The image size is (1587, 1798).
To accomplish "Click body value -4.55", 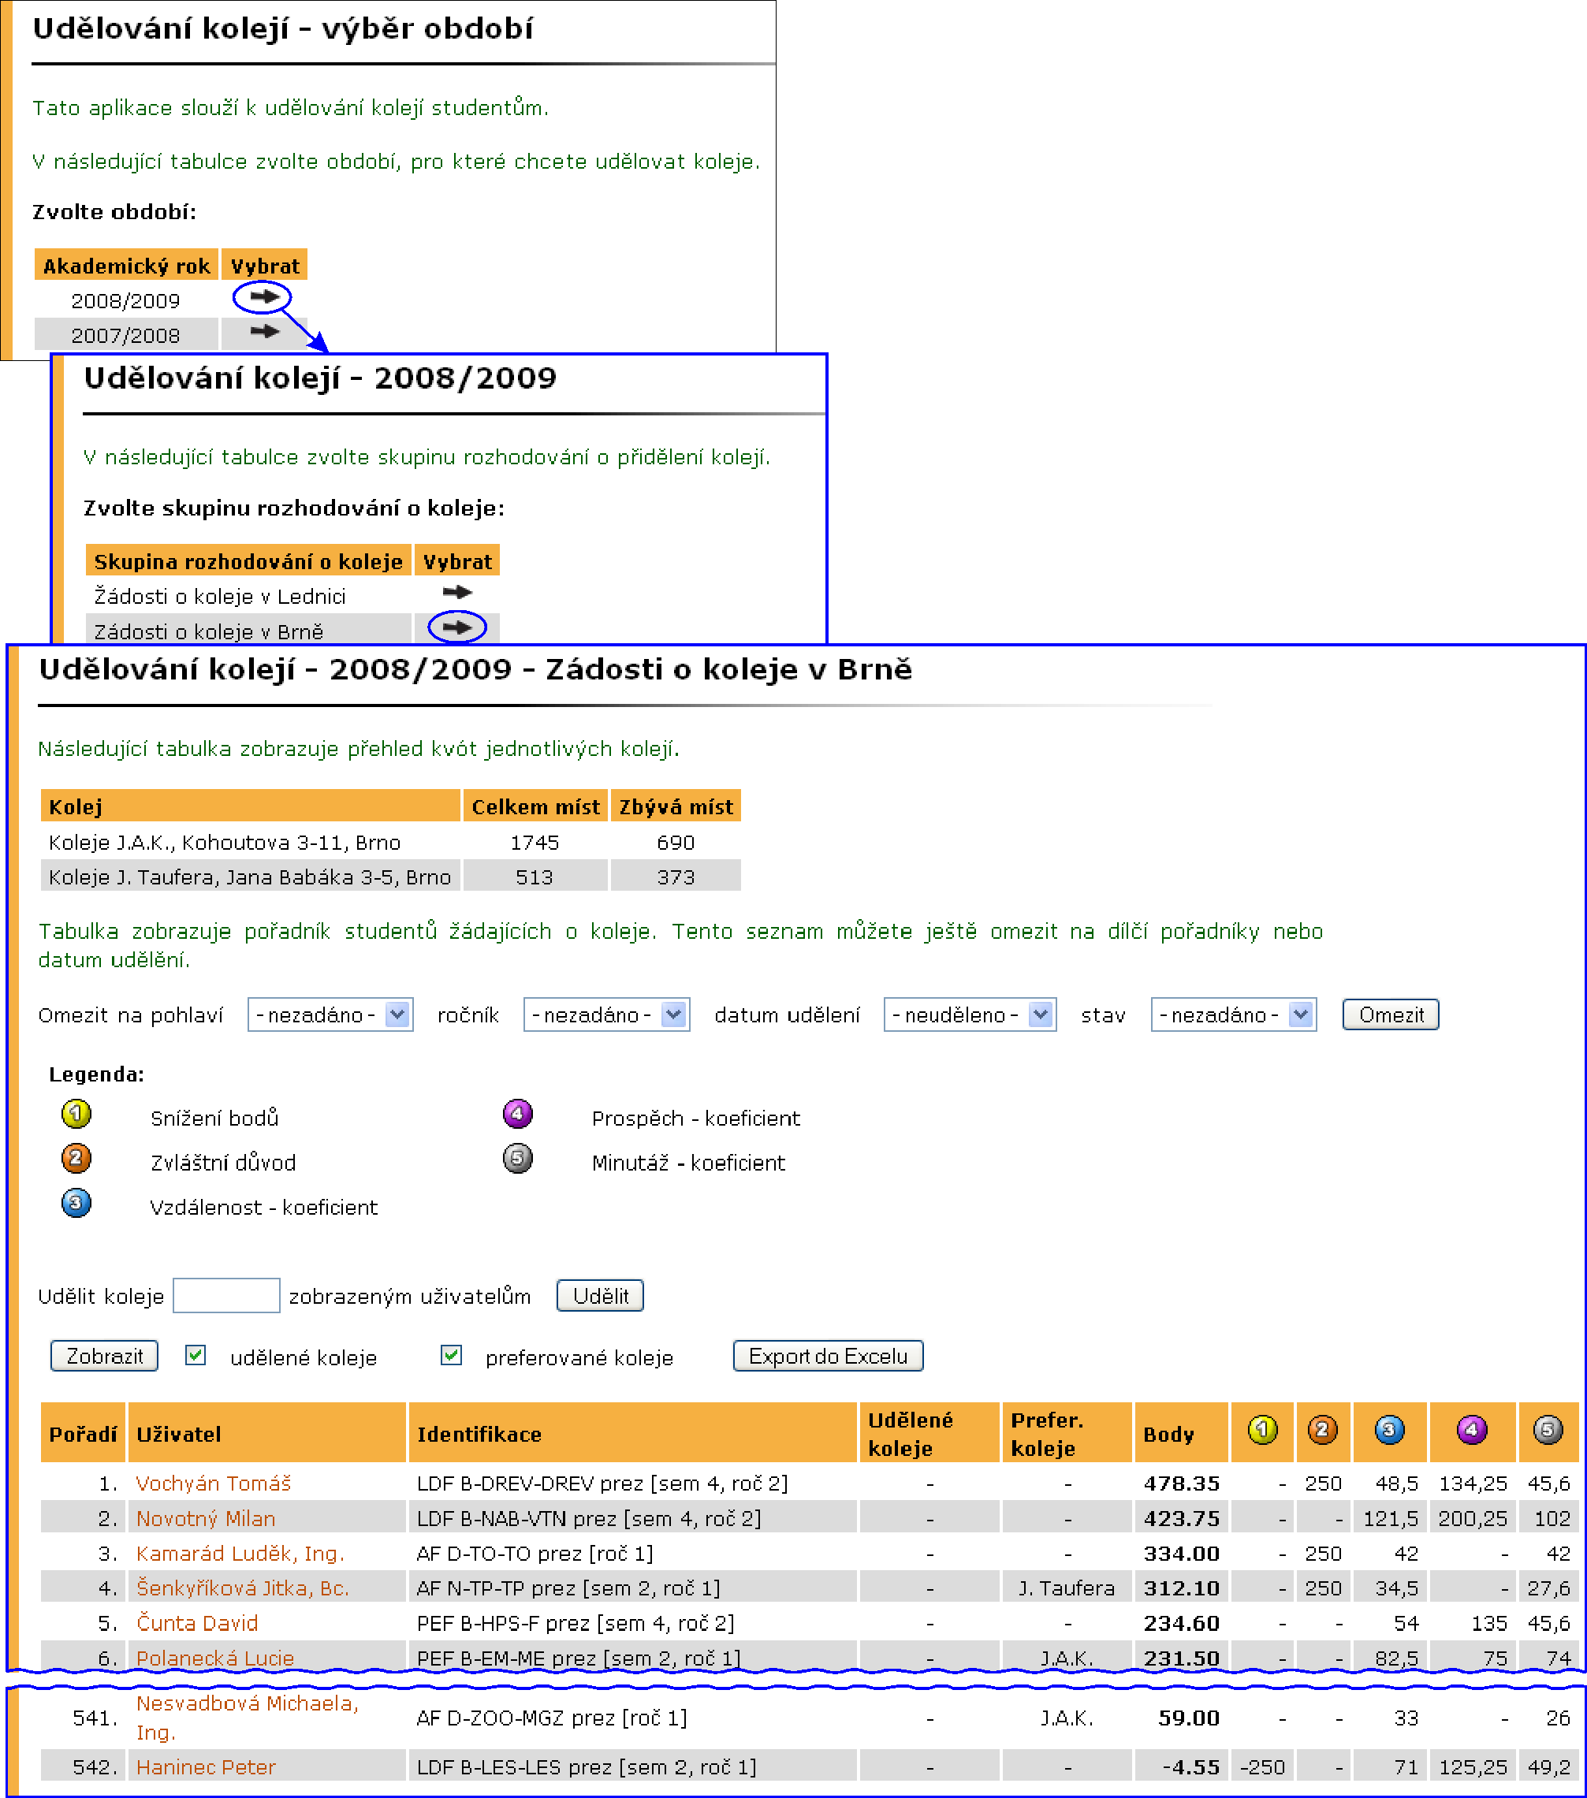I will click(1190, 1766).
